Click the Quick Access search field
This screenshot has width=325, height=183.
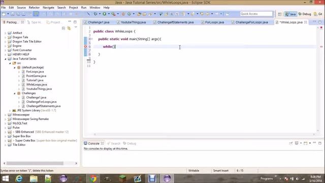click(x=256, y=14)
